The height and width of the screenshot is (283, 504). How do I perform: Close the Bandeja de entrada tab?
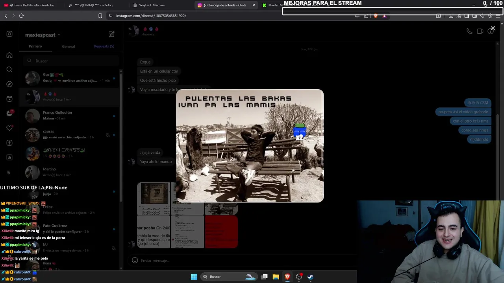click(254, 5)
